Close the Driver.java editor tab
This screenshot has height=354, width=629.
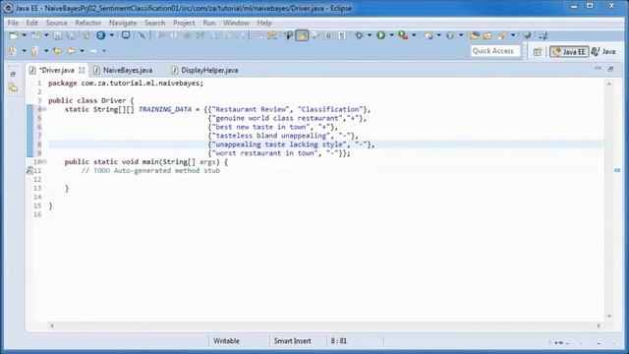click(x=82, y=70)
